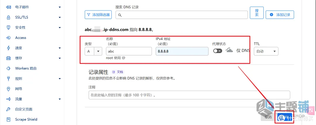
Task: Click the 规则 filter icon
Action: (8, 78)
